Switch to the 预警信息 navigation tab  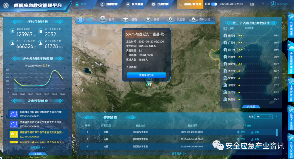pos(110,4)
